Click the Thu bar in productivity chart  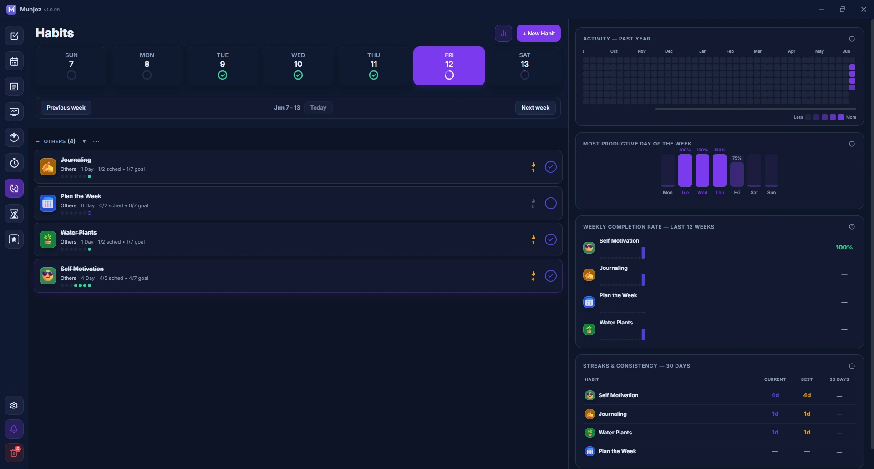(x=720, y=170)
